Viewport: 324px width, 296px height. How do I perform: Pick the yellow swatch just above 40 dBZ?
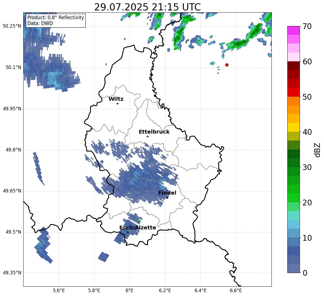(293, 127)
